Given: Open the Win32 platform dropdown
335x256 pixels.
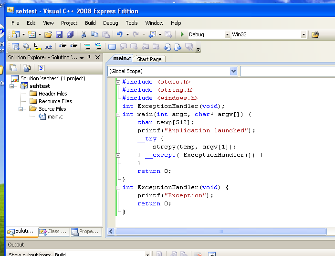Looking at the screenshot, I should (x=304, y=34).
